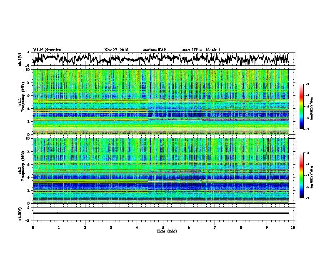This screenshot has height=255, width=330.
Task: Click time axis tick label '1'
Action: point(59,227)
